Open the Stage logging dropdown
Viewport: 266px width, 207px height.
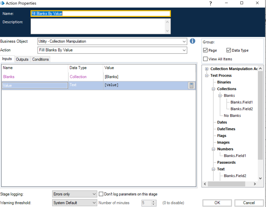coord(94,194)
